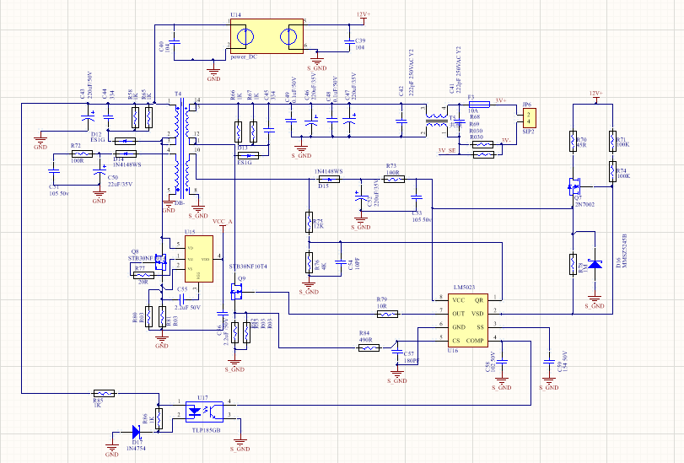684x463 pixels.
Task: Select resistor R86 near the optocoupler
Action: click(159, 418)
